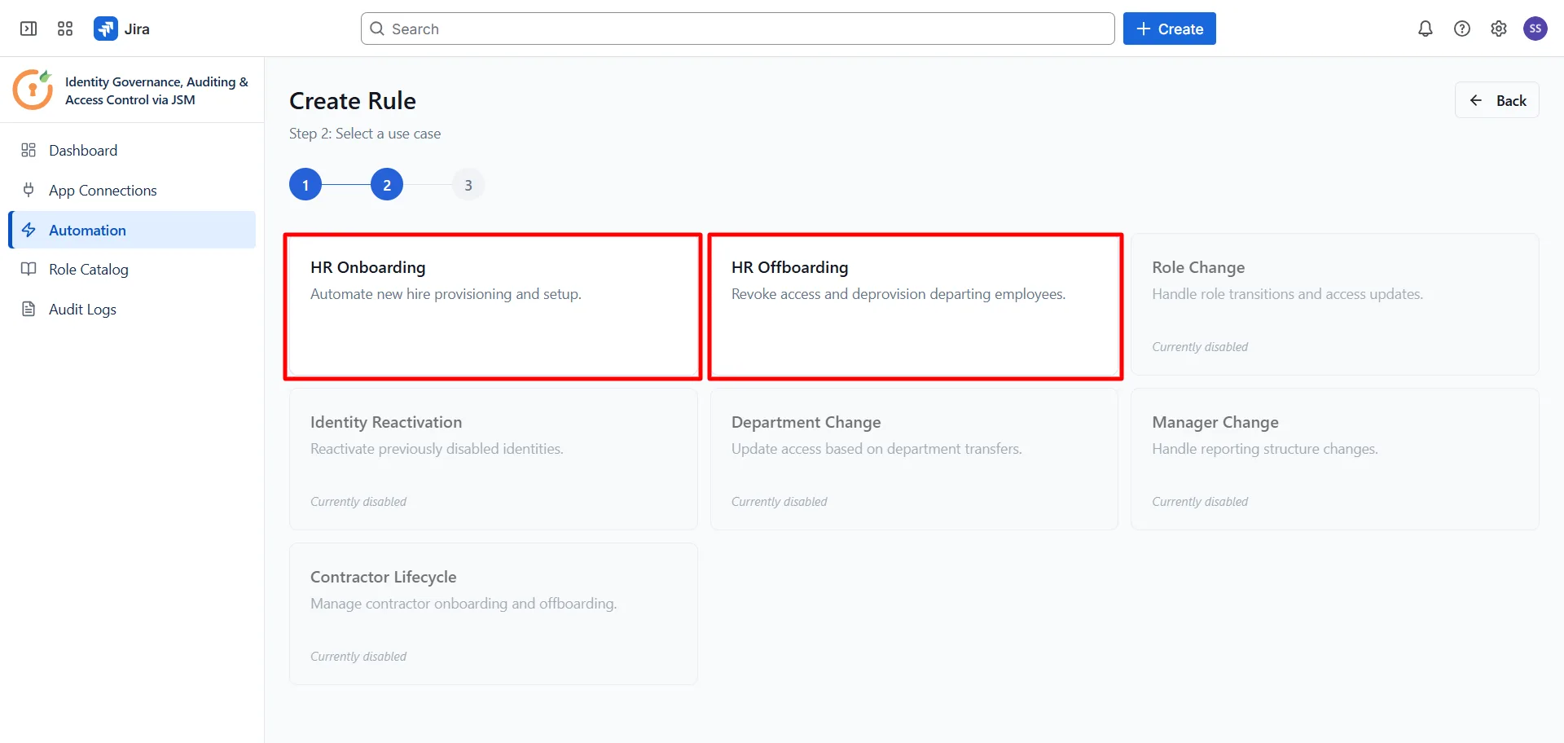Screen dimensions: 1564x743
Task: Open the SS profile avatar
Action: coord(1535,29)
